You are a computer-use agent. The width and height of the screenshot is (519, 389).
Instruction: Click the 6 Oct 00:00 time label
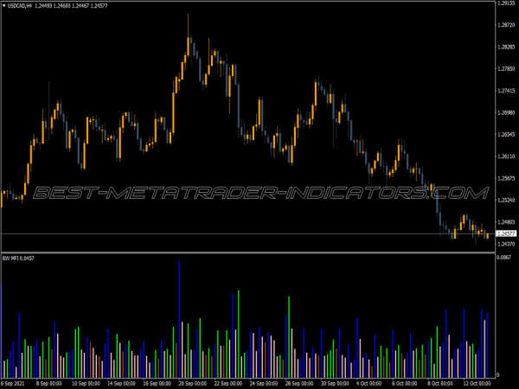[x=405, y=383]
